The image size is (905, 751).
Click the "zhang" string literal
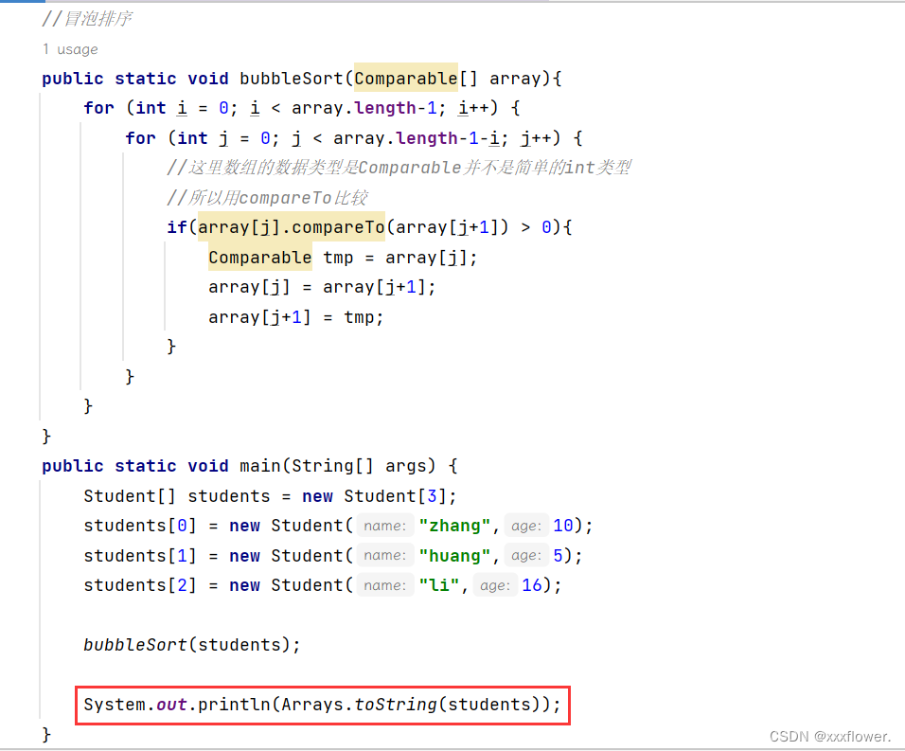(x=454, y=526)
